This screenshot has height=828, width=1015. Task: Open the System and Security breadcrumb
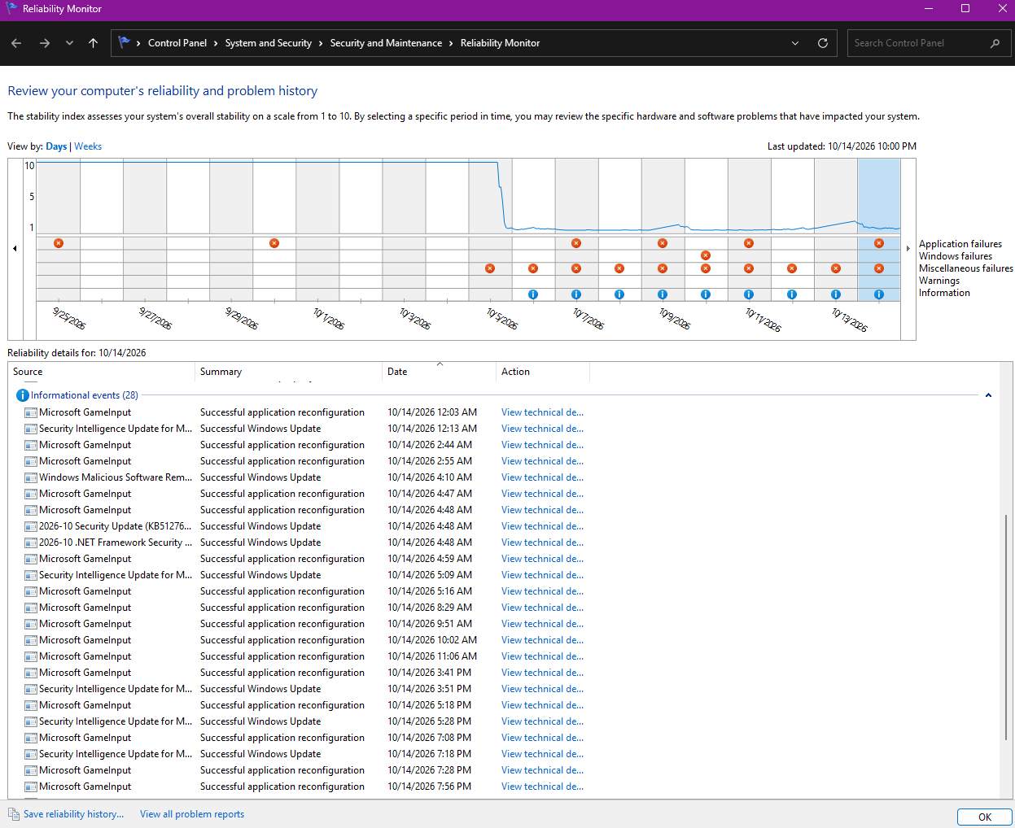pyautogui.click(x=269, y=43)
